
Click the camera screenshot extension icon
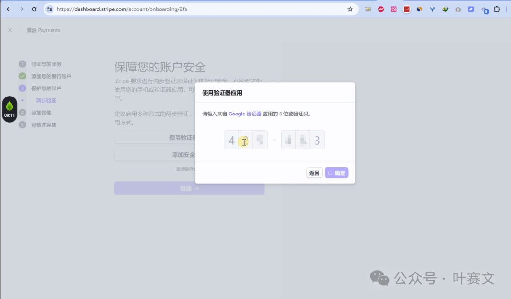(x=458, y=9)
